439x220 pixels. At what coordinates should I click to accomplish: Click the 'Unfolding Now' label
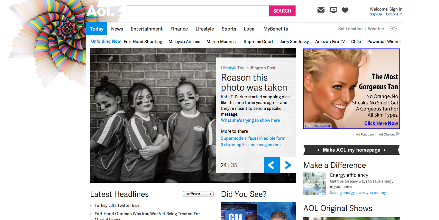click(x=106, y=41)
